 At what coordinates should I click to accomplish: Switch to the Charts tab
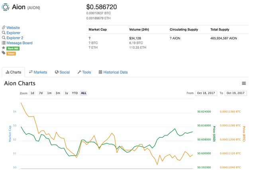[x=13, y=72]
